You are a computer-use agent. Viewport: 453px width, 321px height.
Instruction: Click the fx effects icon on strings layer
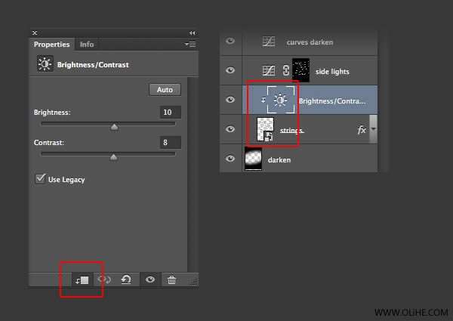[362, 130]
